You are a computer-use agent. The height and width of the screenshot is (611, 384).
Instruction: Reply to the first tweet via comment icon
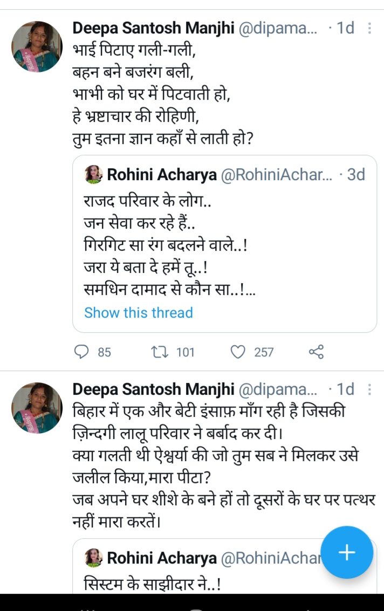pos(81,352)
